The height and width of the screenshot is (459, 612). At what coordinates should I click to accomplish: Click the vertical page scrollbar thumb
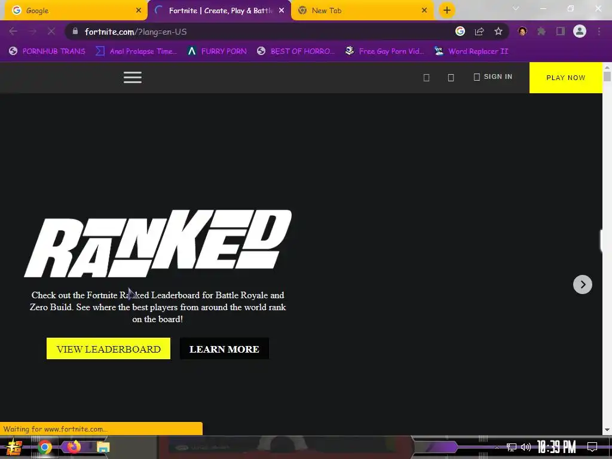tap(607, 76)
